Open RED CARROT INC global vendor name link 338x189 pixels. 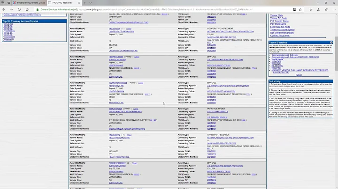(116, 102)
